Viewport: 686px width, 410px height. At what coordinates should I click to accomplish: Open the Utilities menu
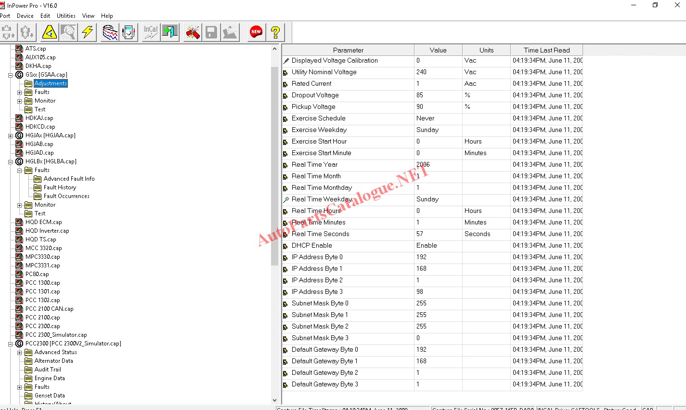point(66,16)
